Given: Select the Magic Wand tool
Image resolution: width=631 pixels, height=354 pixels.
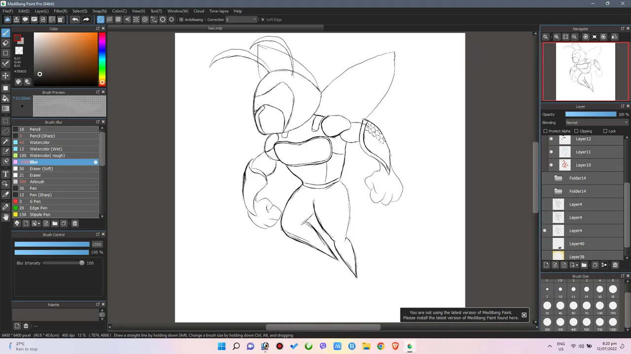Looking at the screenshot, I should [x=6, y=142].
